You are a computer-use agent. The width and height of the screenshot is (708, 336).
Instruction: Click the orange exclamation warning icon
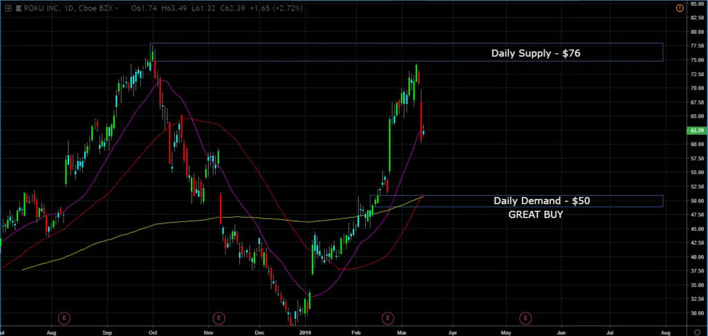pos(680,8)
